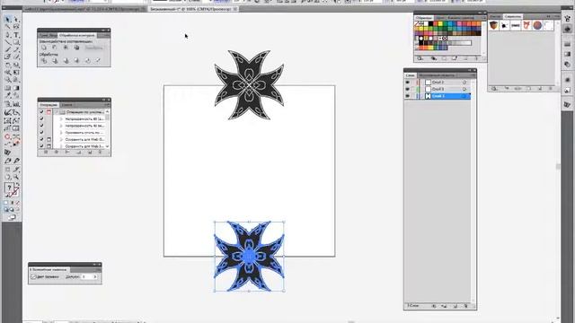
Task: Click the Merge pathfinder icon
Action: point(66,61)
